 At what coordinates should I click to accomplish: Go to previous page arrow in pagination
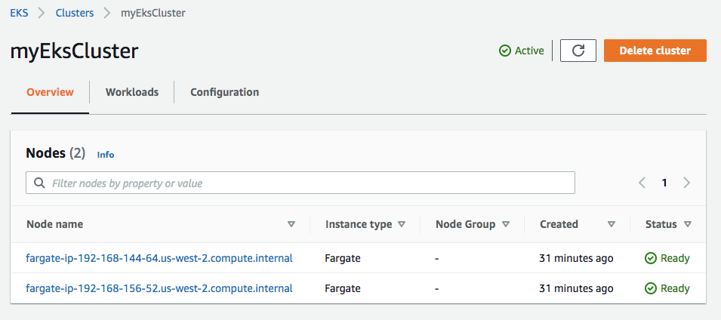[642, 183]
